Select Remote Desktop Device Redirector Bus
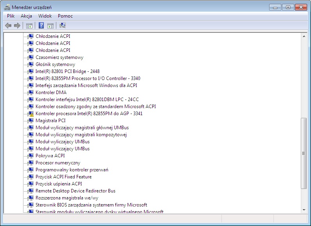Viewport: 311px width, 226px height. click(x=76, y=191)
